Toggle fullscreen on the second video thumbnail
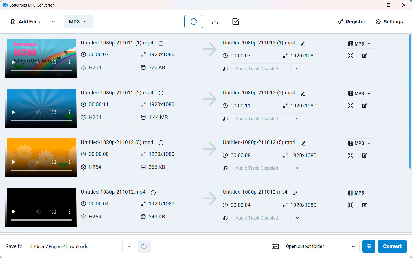412x258 pixels. click(x=54, y=112)
